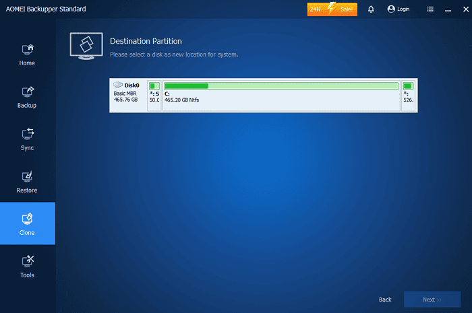Select the 50 MB system reserved partition
Viewport: 472px width, 313px height.
[154, 95]
